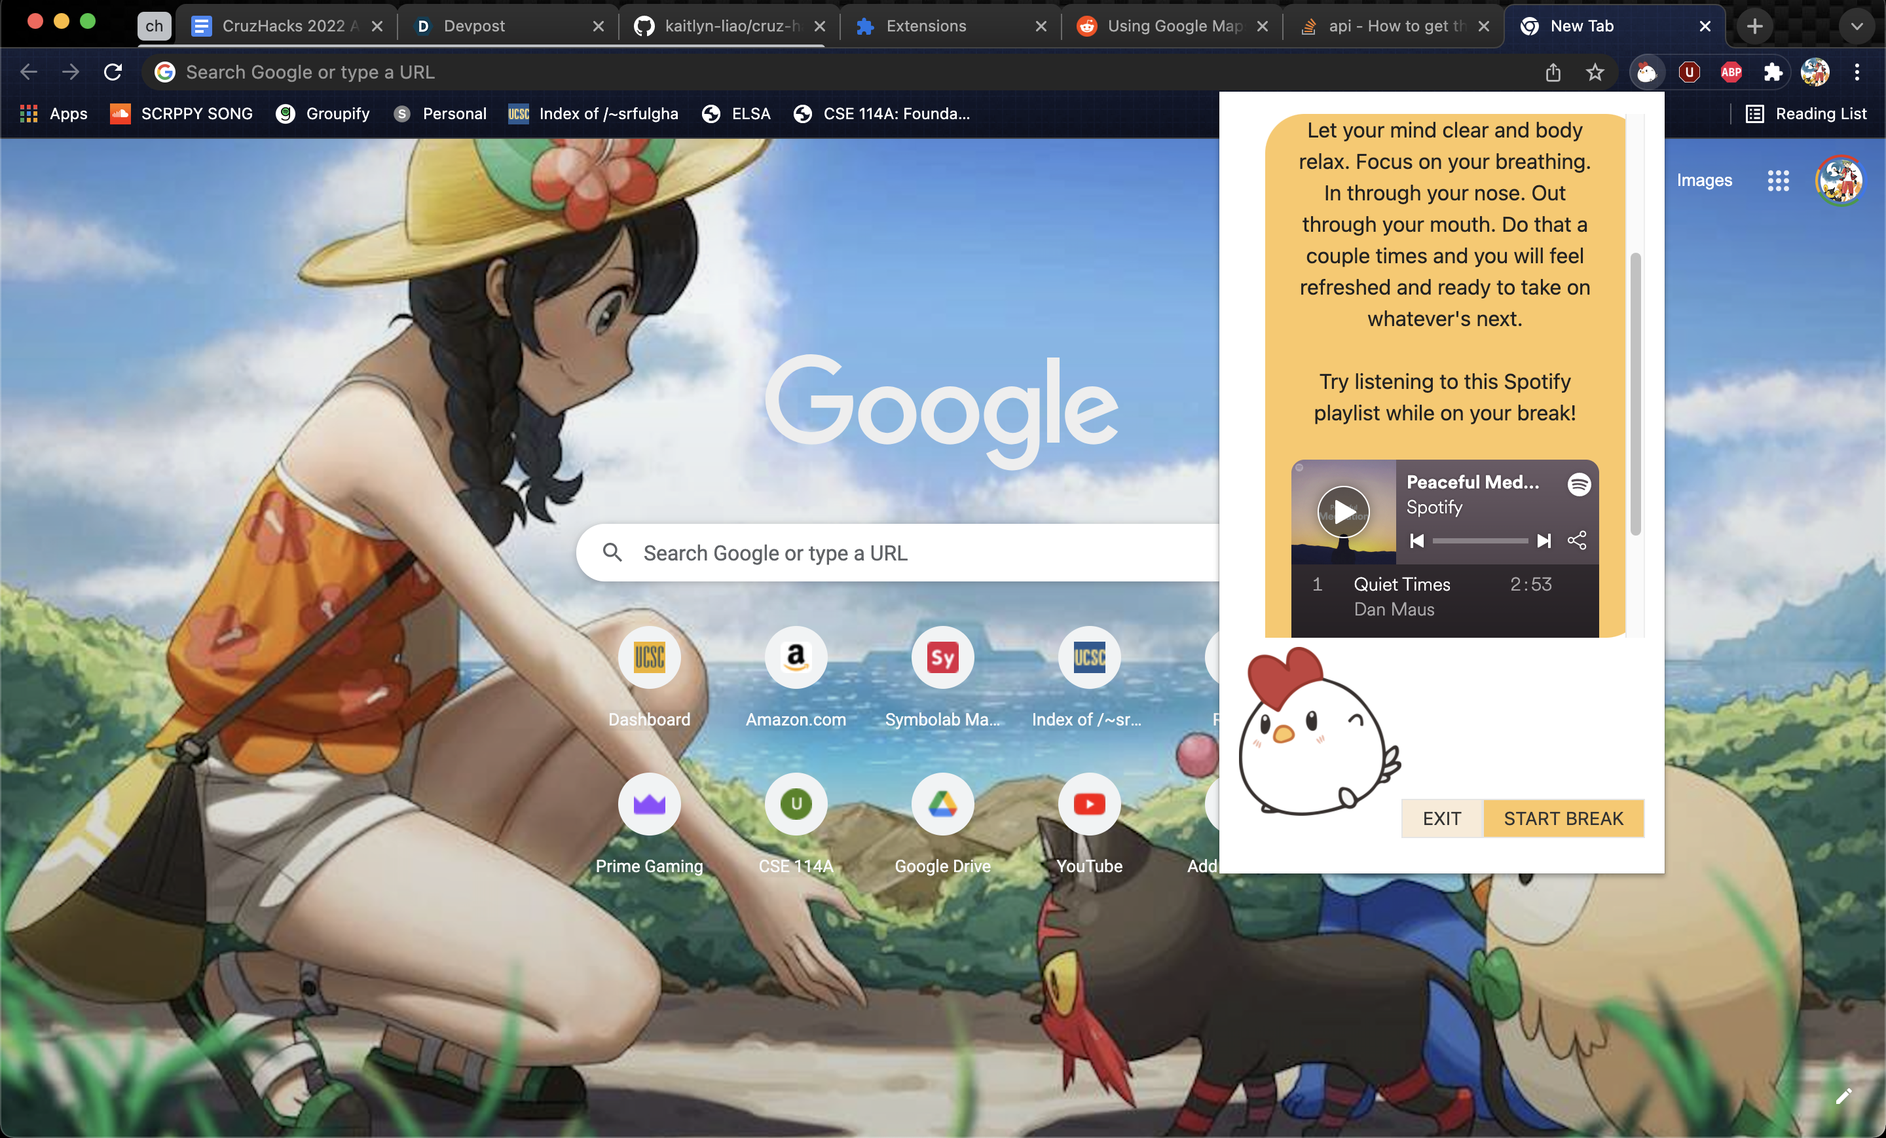Open the AdBlock Plus extension icon
The image size is (1886, 1138).
click(1731, 73)
